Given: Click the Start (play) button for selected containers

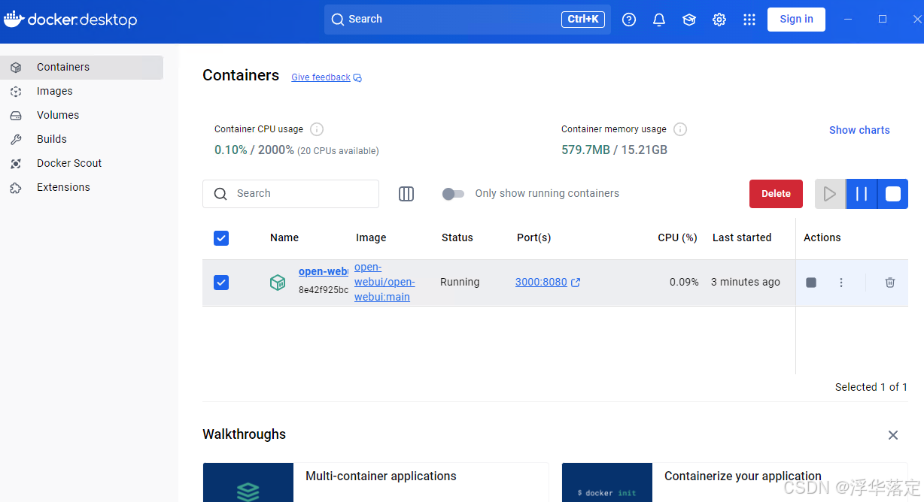Looking at the screenshot, I should click(830, 194).
